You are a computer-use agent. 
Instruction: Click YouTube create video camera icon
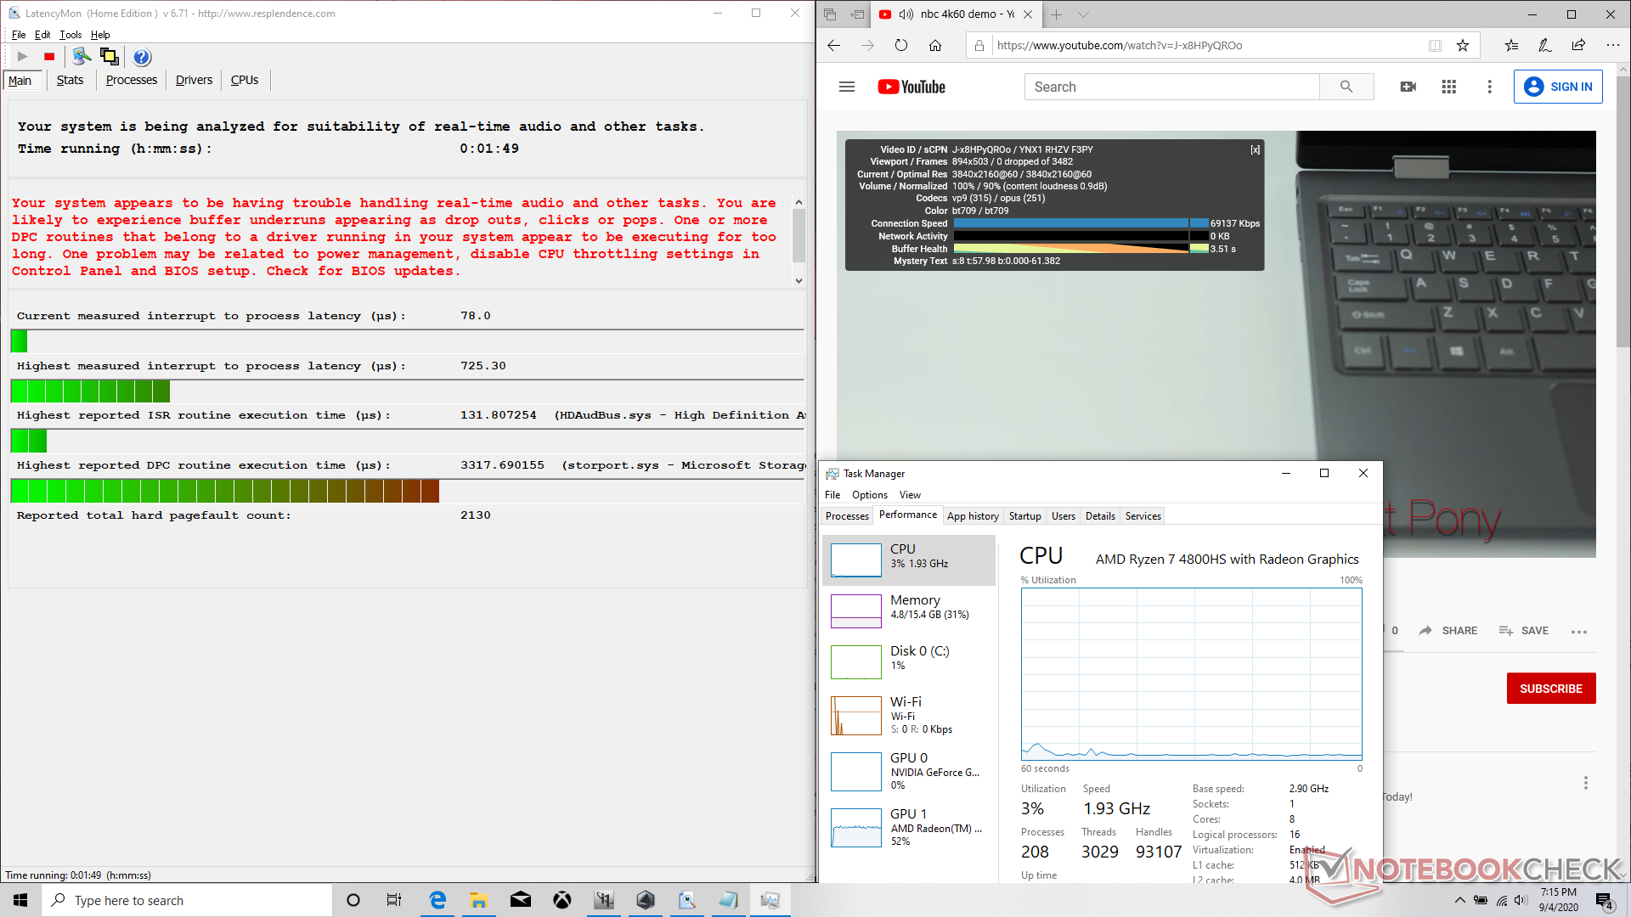[1408, 87]
